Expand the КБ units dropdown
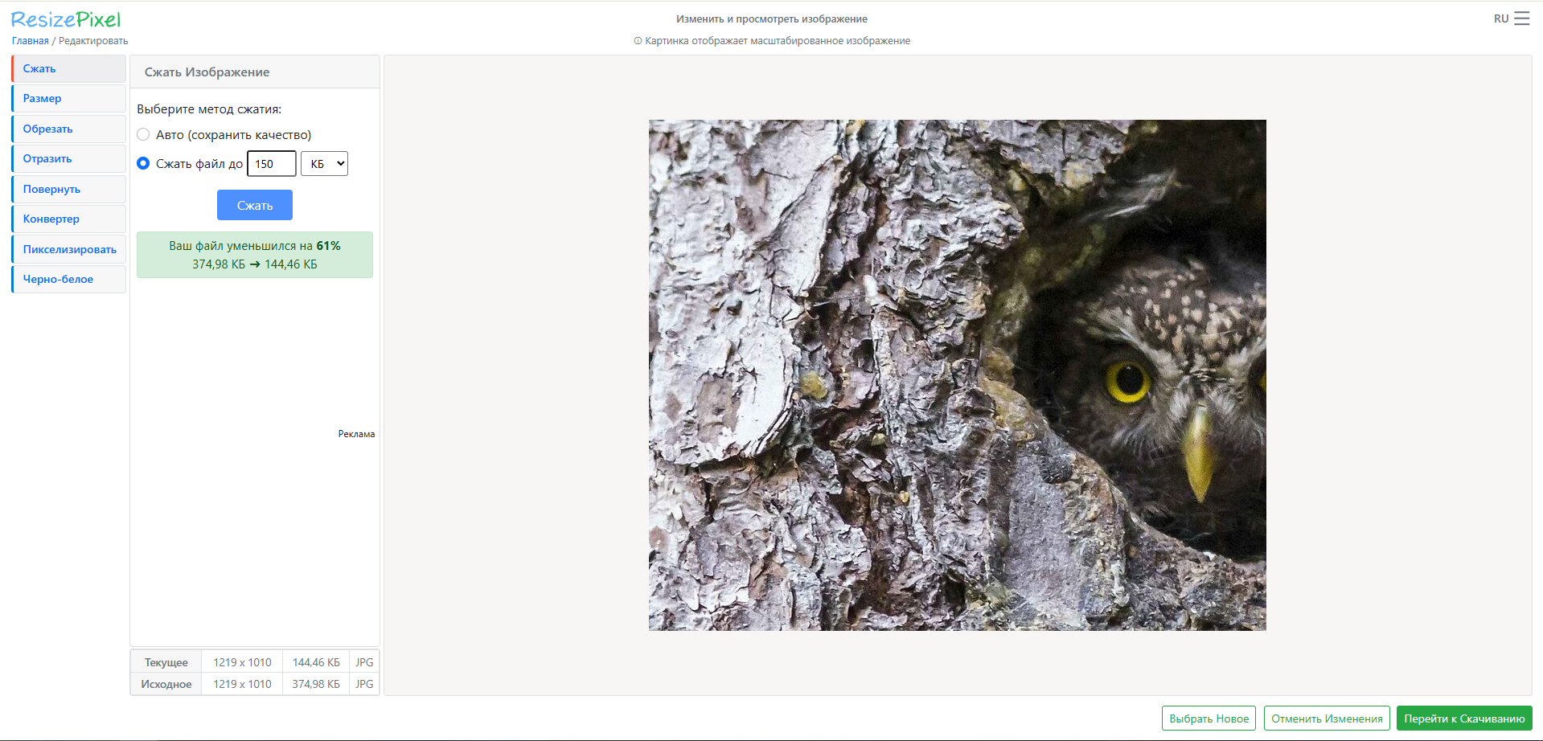1543x741 pixels. click(324, 164)
